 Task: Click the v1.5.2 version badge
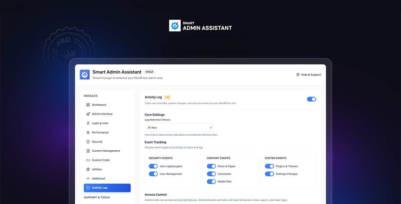[149, 72]
